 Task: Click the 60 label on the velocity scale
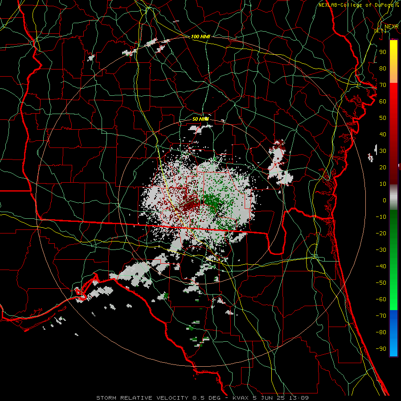pos(383,102)
